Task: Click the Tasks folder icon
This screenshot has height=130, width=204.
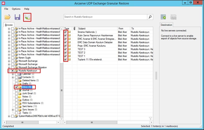Action: pyautogui.click(x=20, y=113)
